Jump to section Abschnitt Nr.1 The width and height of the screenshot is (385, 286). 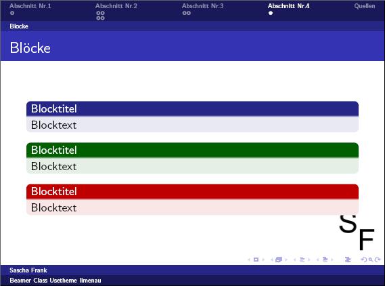[x=30, y=6]
